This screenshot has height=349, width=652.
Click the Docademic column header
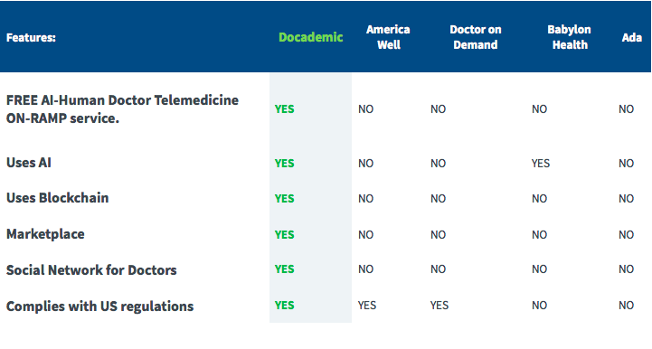pyautogui.click(x=310, y=37)
